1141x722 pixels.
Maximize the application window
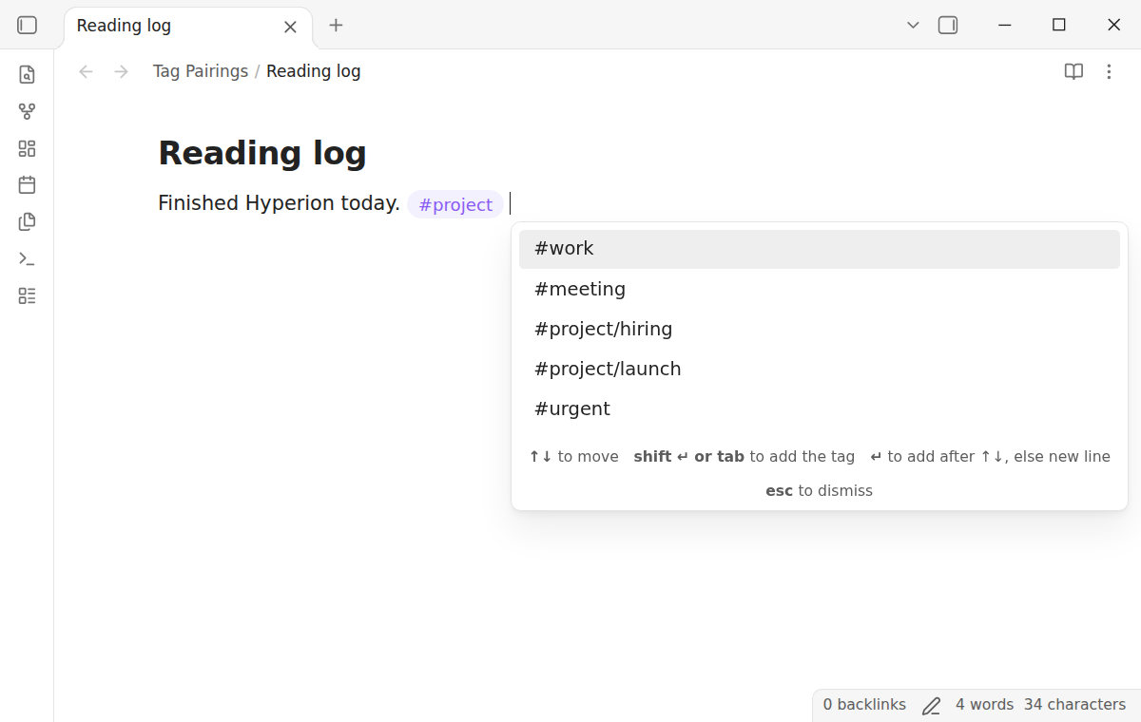[x=1058, y=26]
